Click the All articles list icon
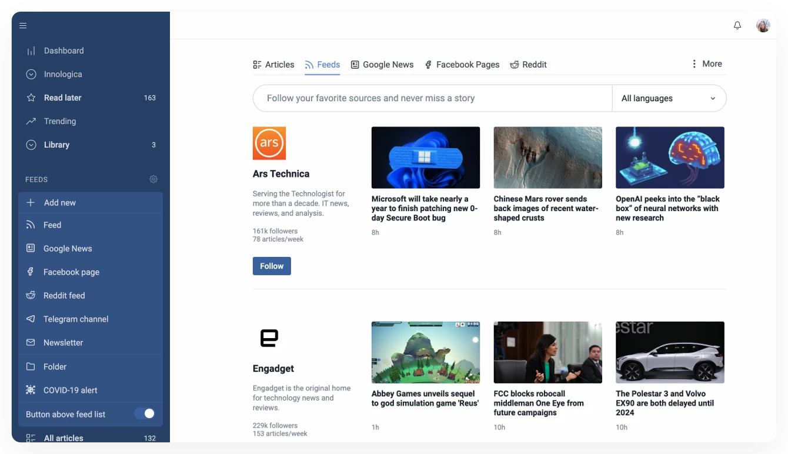788x454 pixels. point(31,438)
